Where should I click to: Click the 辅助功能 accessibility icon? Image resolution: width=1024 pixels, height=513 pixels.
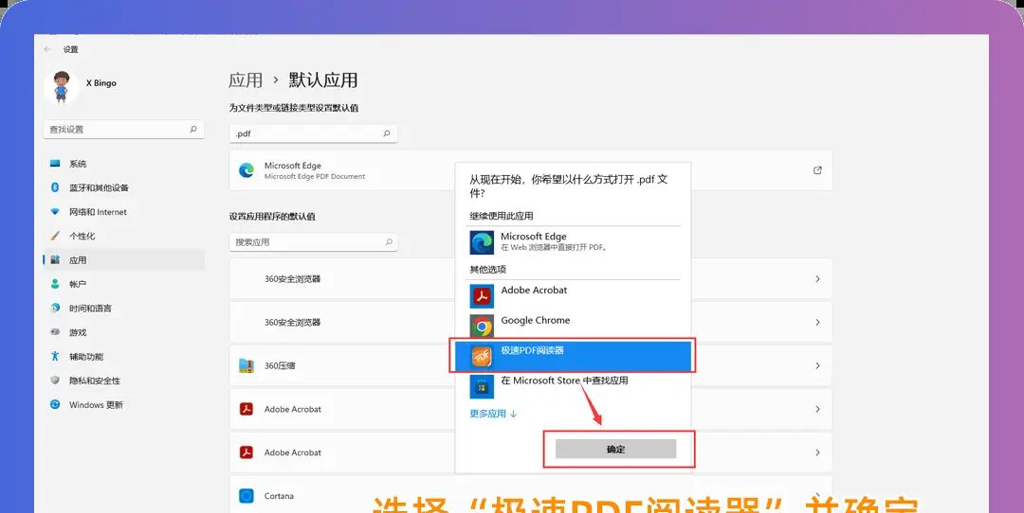pyautogui.click(x=56, y=357)
